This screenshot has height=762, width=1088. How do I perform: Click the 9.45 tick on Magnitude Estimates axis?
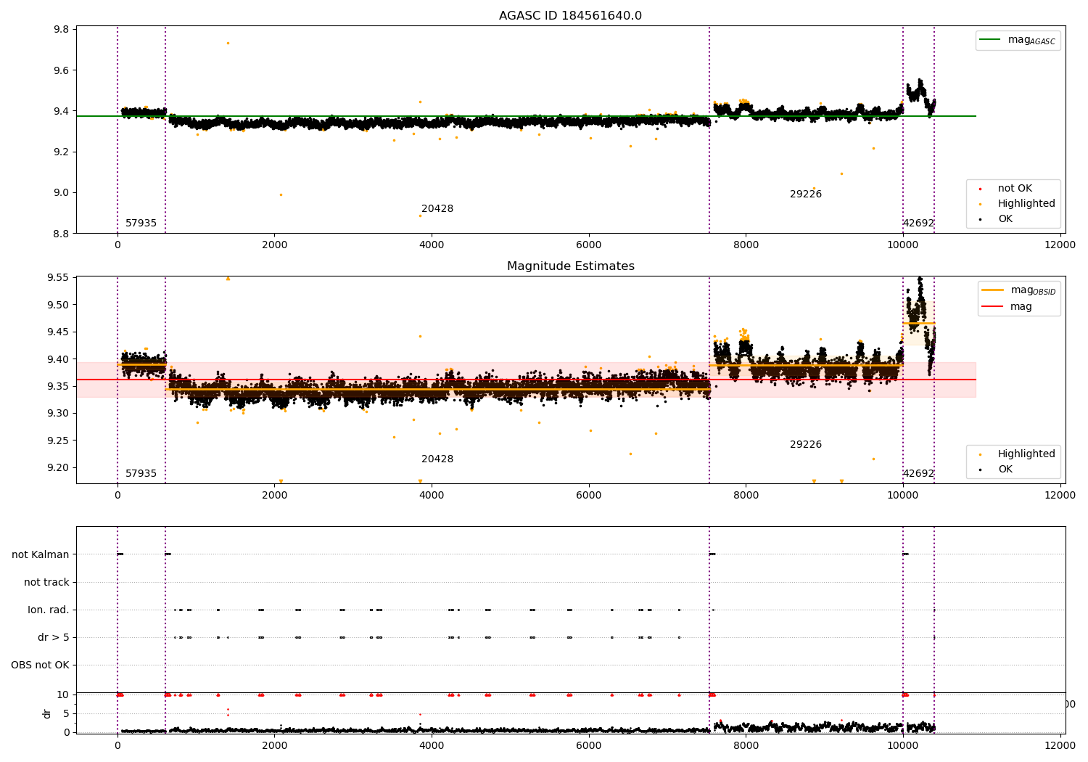pos(59,332)
